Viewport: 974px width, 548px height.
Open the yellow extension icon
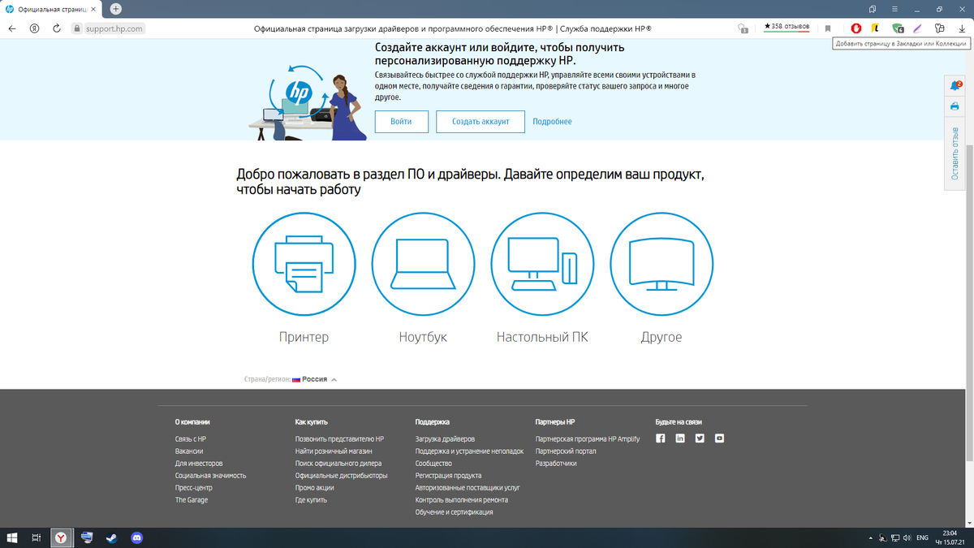(876, 28)
